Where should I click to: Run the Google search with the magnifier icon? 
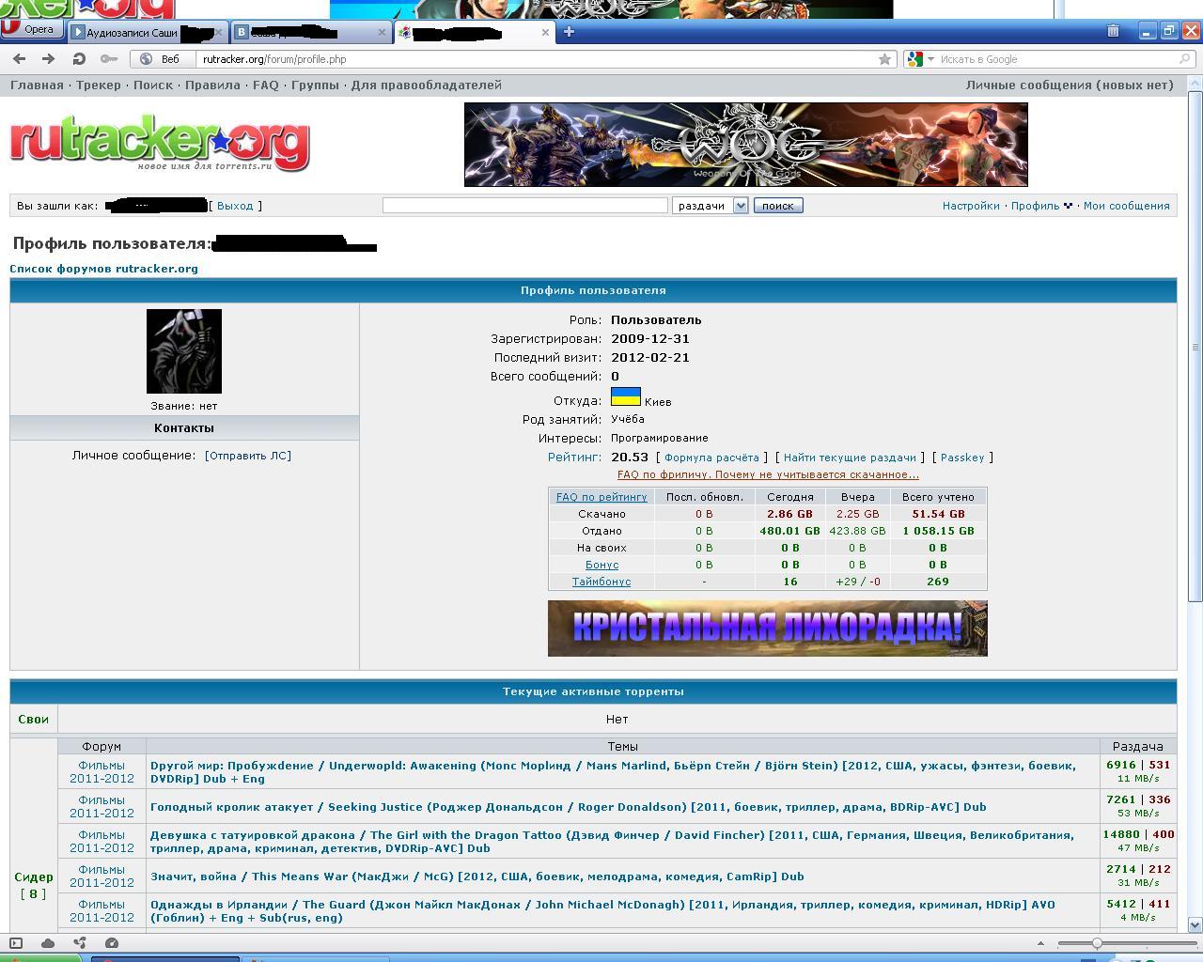click(1186, 59)
